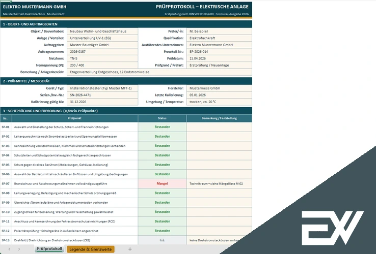The width and height of the screenshot is (376, 254).
Task: Switch to the Prüfprotokoll sheet tab
Action: (49, 249)
